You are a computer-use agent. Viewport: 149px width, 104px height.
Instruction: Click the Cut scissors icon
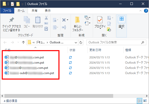point(46,18)
